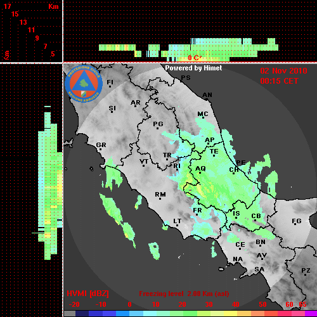Click the GR city label

tap(101, 145)
